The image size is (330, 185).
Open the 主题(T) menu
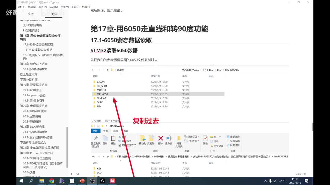click(75, 7)
